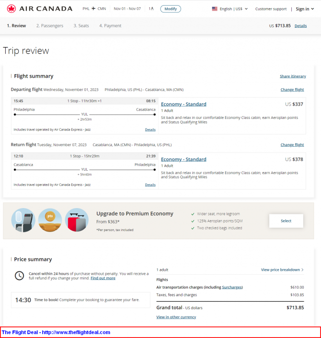Click the checkmark beside Two checked bags included
Image resolution: width=321 pixels, height=338 pixels.
193,228
